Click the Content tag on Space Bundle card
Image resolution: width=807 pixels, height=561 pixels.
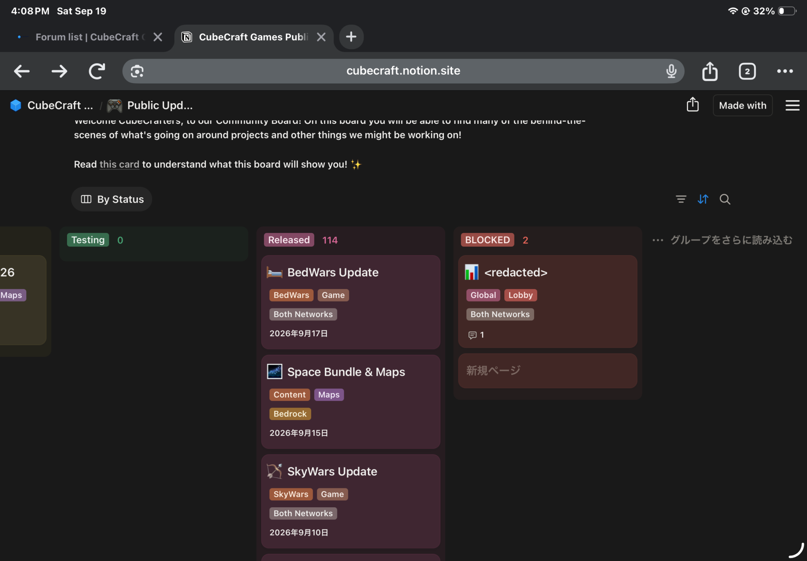[x=290, y=395]
